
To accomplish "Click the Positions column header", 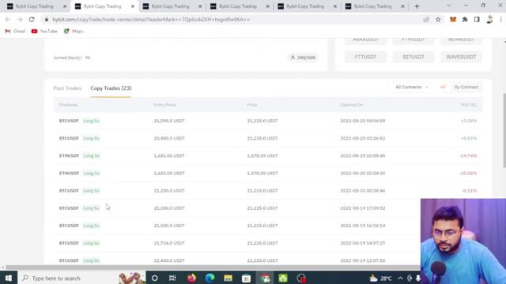I will [x=69, y=105].
